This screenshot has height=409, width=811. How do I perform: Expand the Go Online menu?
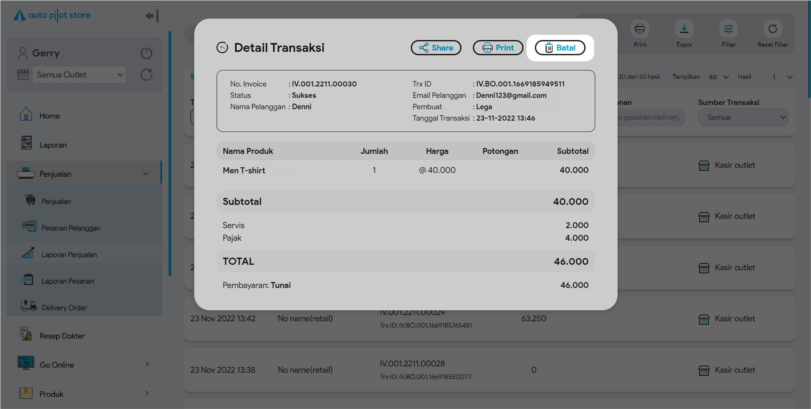coord(147,364)
